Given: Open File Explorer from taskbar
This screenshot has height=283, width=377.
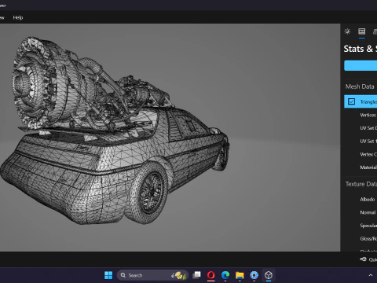Looking at the screenshot, I should [240, 275].
